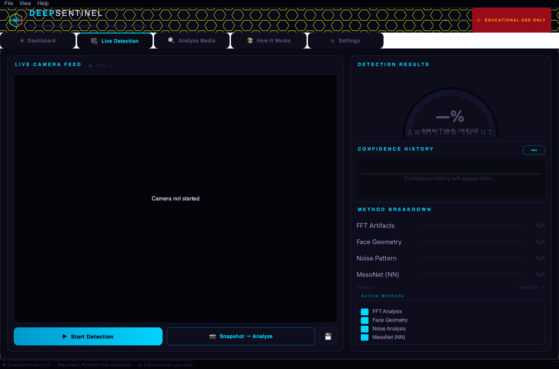
Task: Click the confidence history chart area
Action: click(x=451, y=178)
